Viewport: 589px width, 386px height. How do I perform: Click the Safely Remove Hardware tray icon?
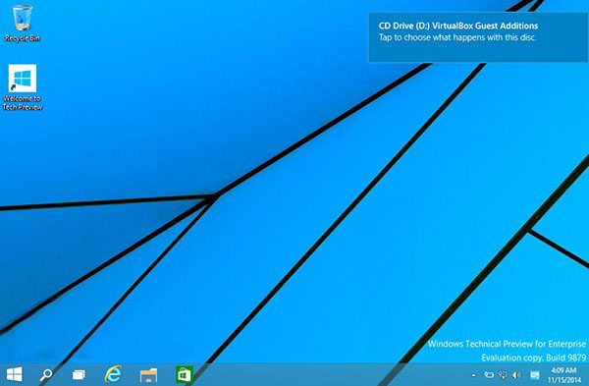click(489, 375)
